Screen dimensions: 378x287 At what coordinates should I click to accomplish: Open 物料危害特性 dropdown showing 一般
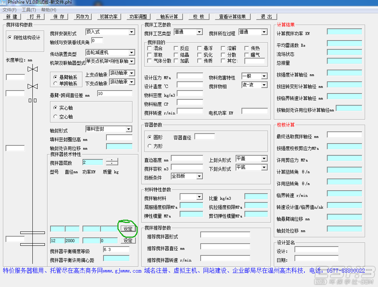[254, 76]
